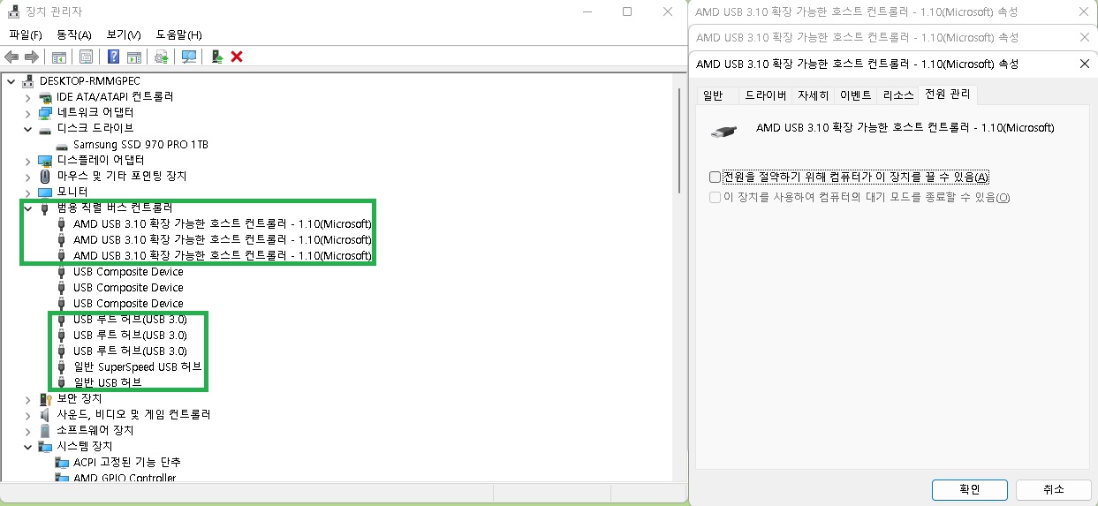Image resolution: width=1098 pixels, height=506 pixels.
Task: Expand 마우스 및 기타 포인팅 장치 node
Action: click(27, 177)
